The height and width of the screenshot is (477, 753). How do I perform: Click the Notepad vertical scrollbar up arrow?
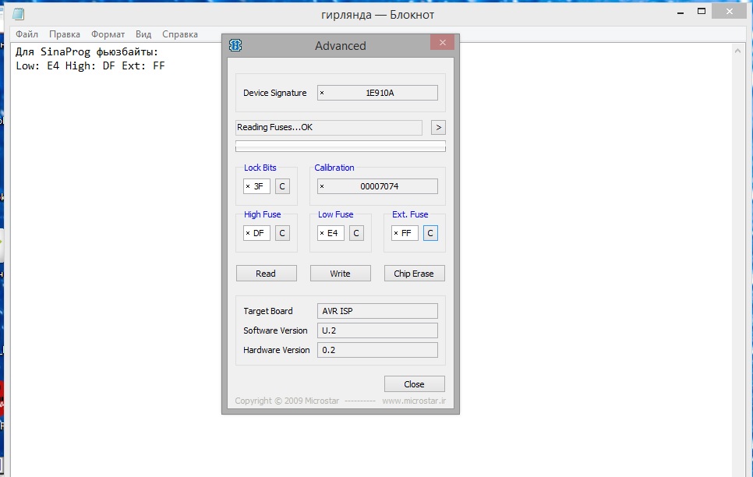coord(739,48)
